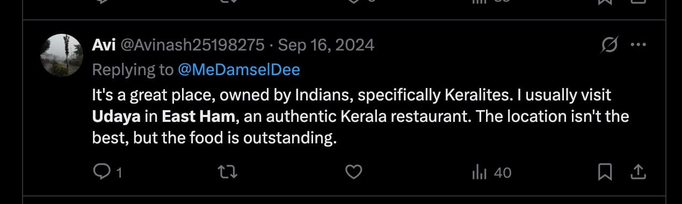Click the Sep 16, 2024 timestamp
This screenshot has width=682, height=204.
coord(326,45)
